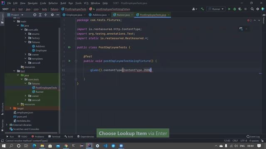The image size is (266, 149).
Task: Open Windows Start menu
Action: tap(4, 146)
